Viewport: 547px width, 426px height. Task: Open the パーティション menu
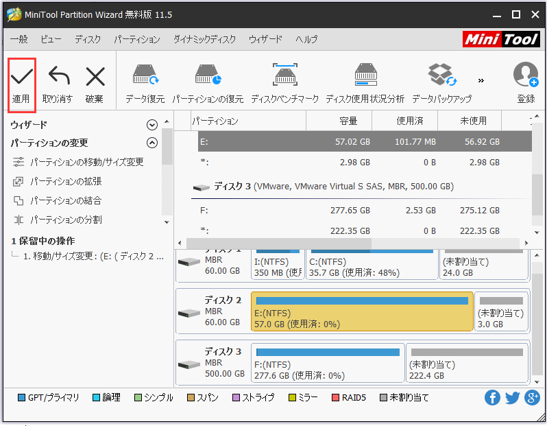[x=137, y=39]
